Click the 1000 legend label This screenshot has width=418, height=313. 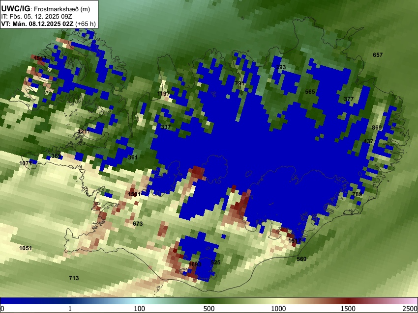[278, 309]
